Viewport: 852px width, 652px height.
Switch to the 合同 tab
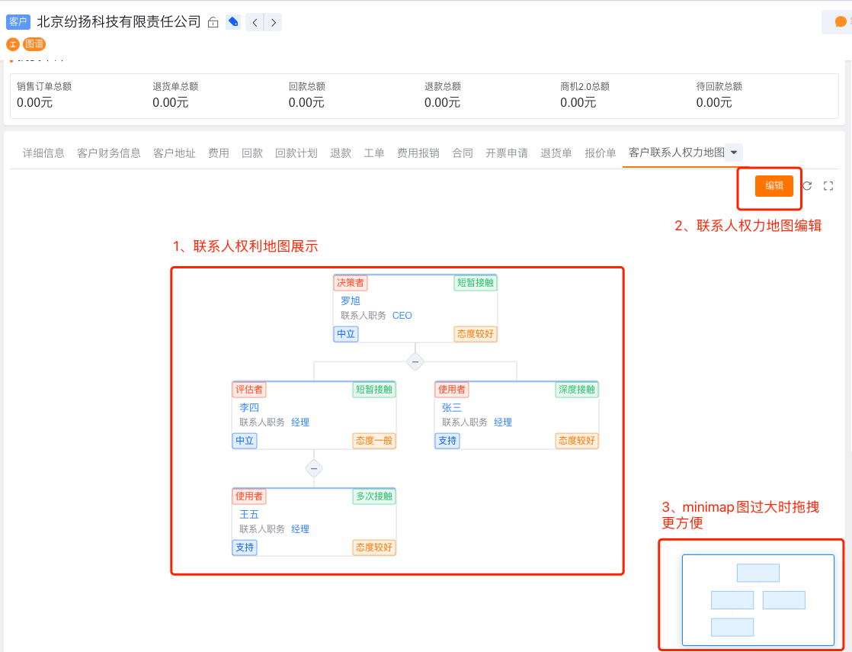point(463,153)
